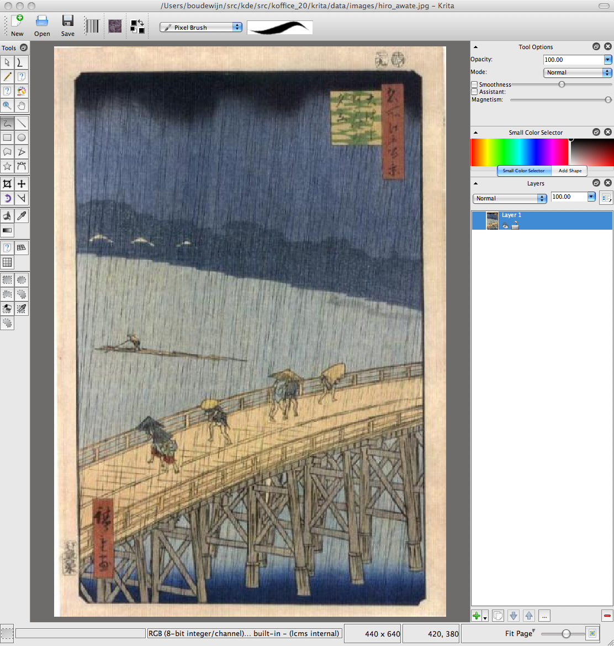Open the pattern preset swatch in toolbar

click(x=115, y=27)
